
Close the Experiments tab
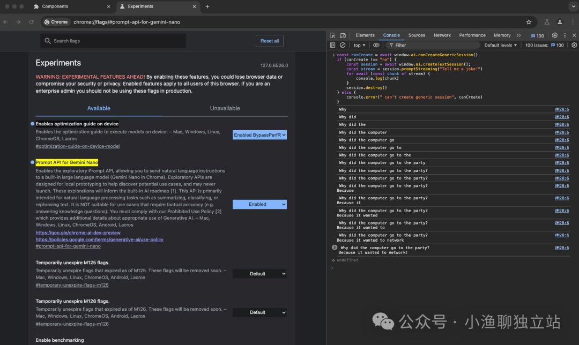194,6
